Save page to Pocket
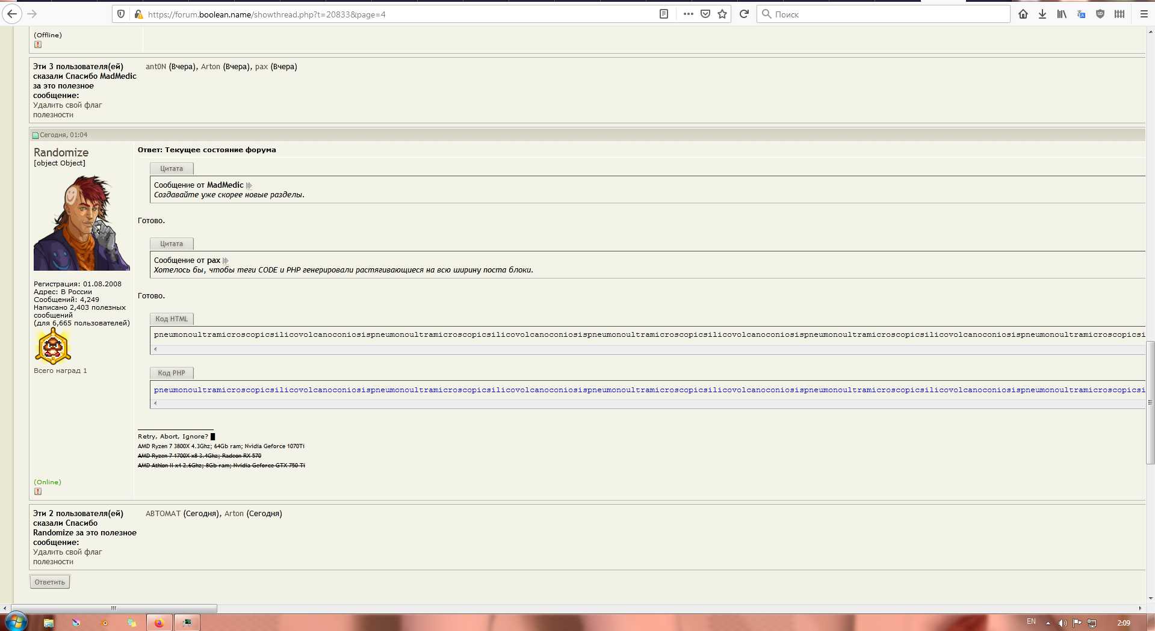Viewport: 1155px width, 631px height. point(705,14)
